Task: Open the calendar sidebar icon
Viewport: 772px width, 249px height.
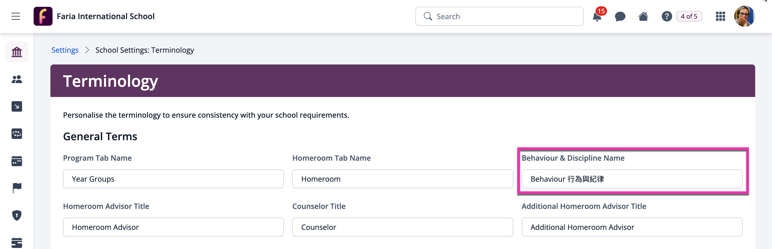Action: (x=17, y=161)
